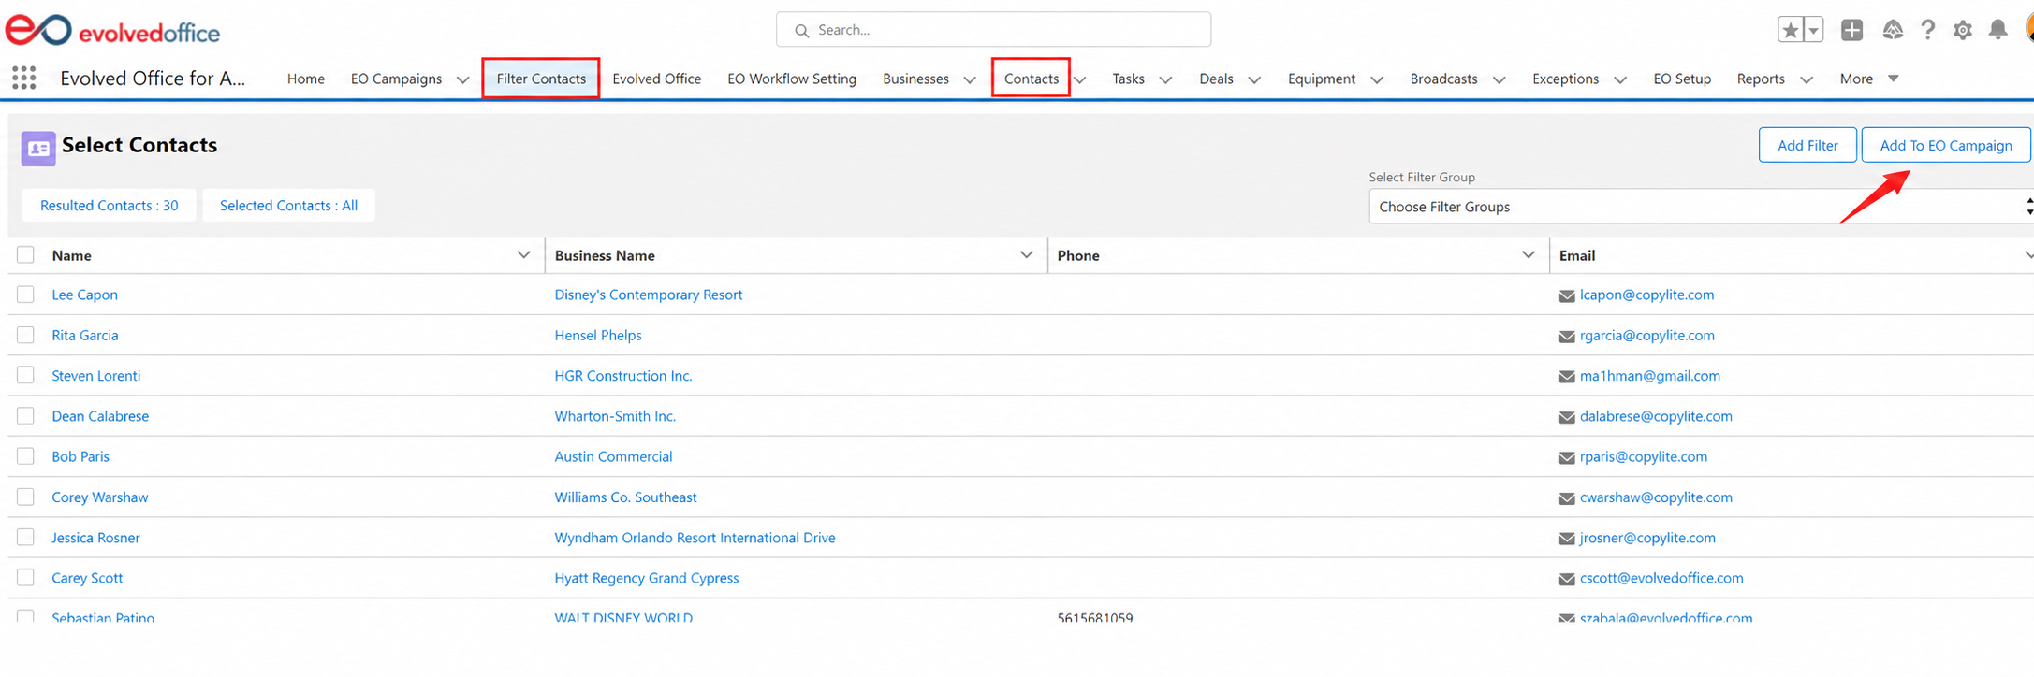Screen dimensions: 2034x677
Task: Expand the Tasks tab menu chevron
Action: coord(1165,79)
